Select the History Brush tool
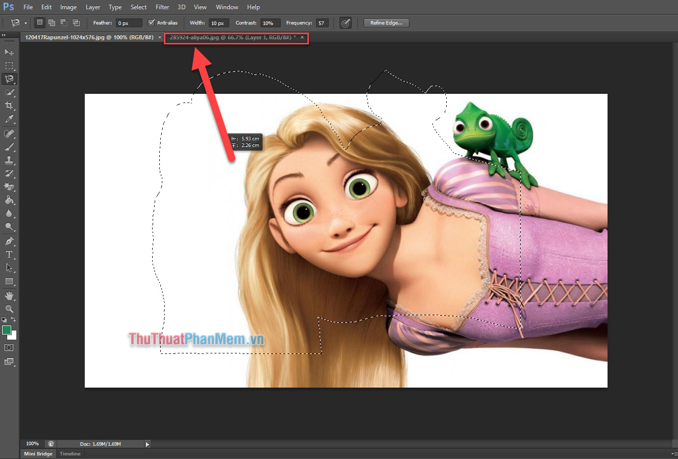 coord(9,173)
